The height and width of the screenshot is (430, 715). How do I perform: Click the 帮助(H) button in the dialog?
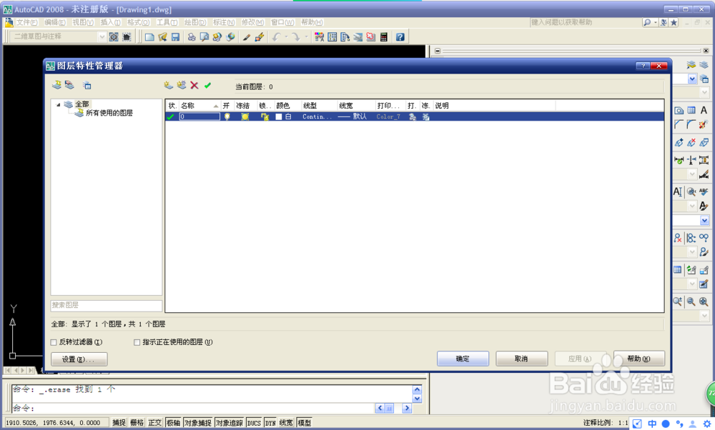638,359
